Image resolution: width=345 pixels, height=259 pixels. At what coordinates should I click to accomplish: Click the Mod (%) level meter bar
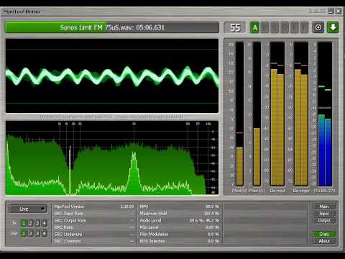tap(239, 114)
